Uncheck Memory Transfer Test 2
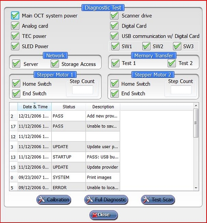This screenshot has width=207, height=223. click(172, 63)
